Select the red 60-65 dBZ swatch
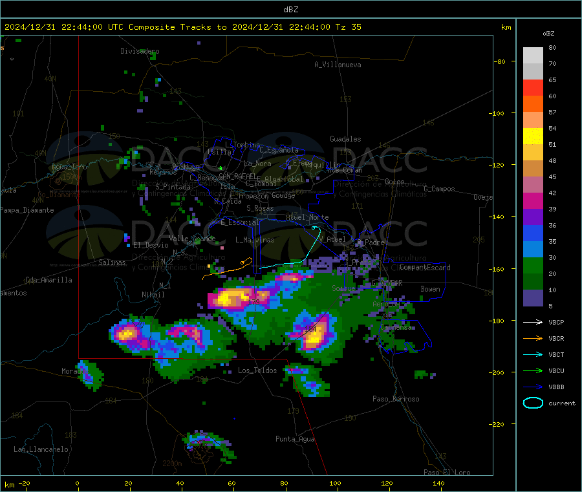The height and width of the screenshot is (492, 582). (x=533, y=87)
